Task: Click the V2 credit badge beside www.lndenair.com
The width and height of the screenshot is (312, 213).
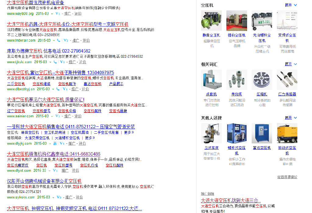Action: (66, 40)
